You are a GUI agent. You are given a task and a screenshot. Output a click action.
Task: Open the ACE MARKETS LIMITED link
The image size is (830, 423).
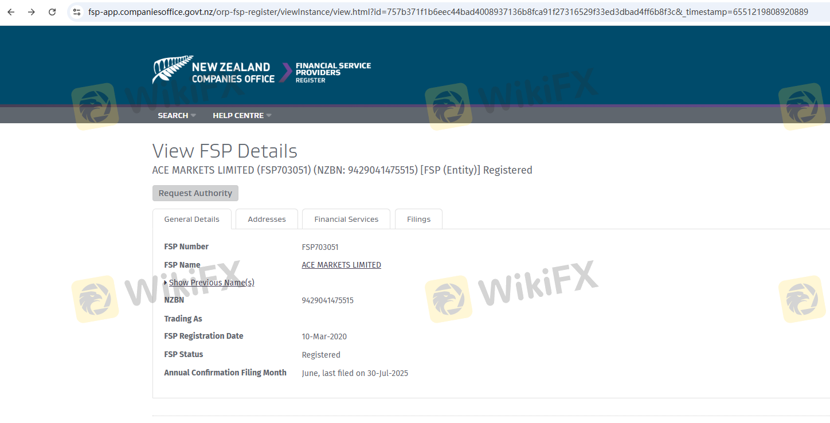tap(341, 265)
